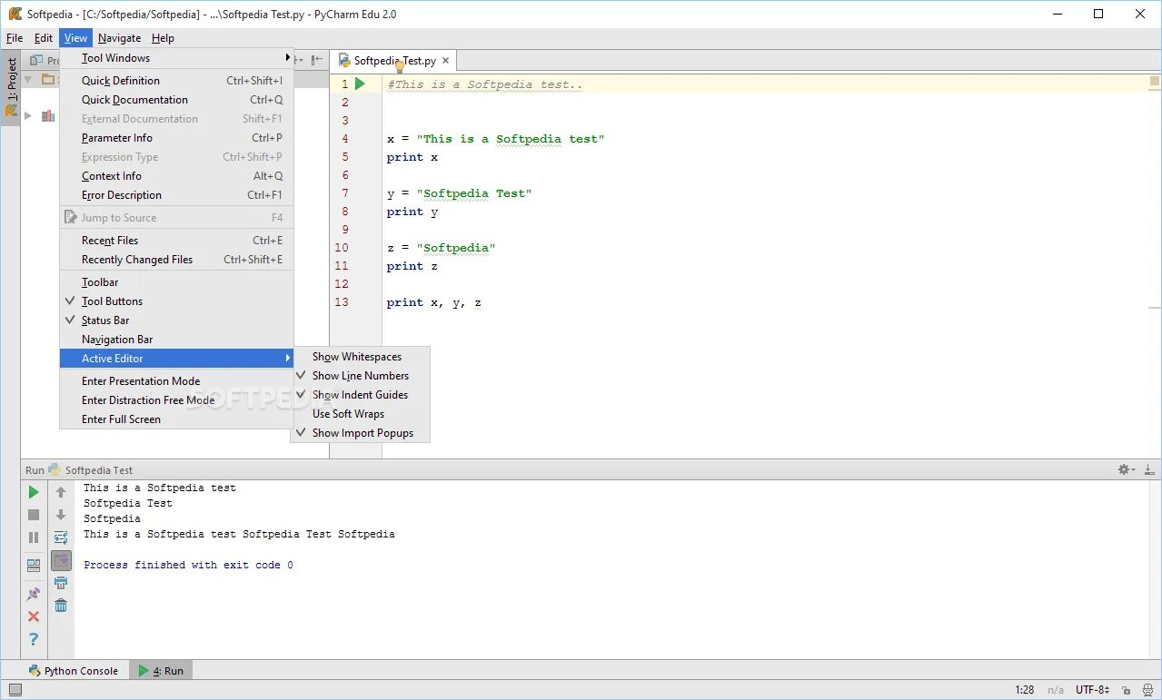Viewport: 1162px width, 700px height.
Task: Clear console output with trash icon
Action: click(x=61, y=606)
